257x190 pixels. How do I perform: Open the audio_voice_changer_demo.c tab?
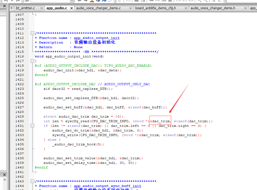tap(99, 8)
